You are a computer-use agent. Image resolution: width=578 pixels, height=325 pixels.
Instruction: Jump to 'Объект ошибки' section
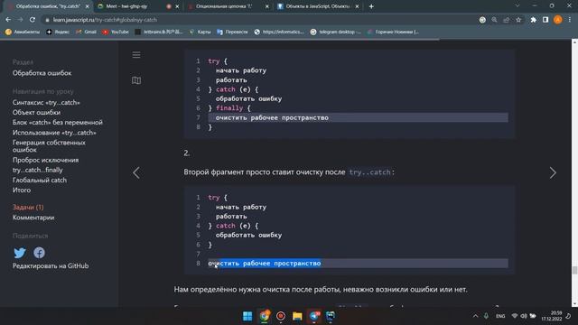click(x=36, y=112)
